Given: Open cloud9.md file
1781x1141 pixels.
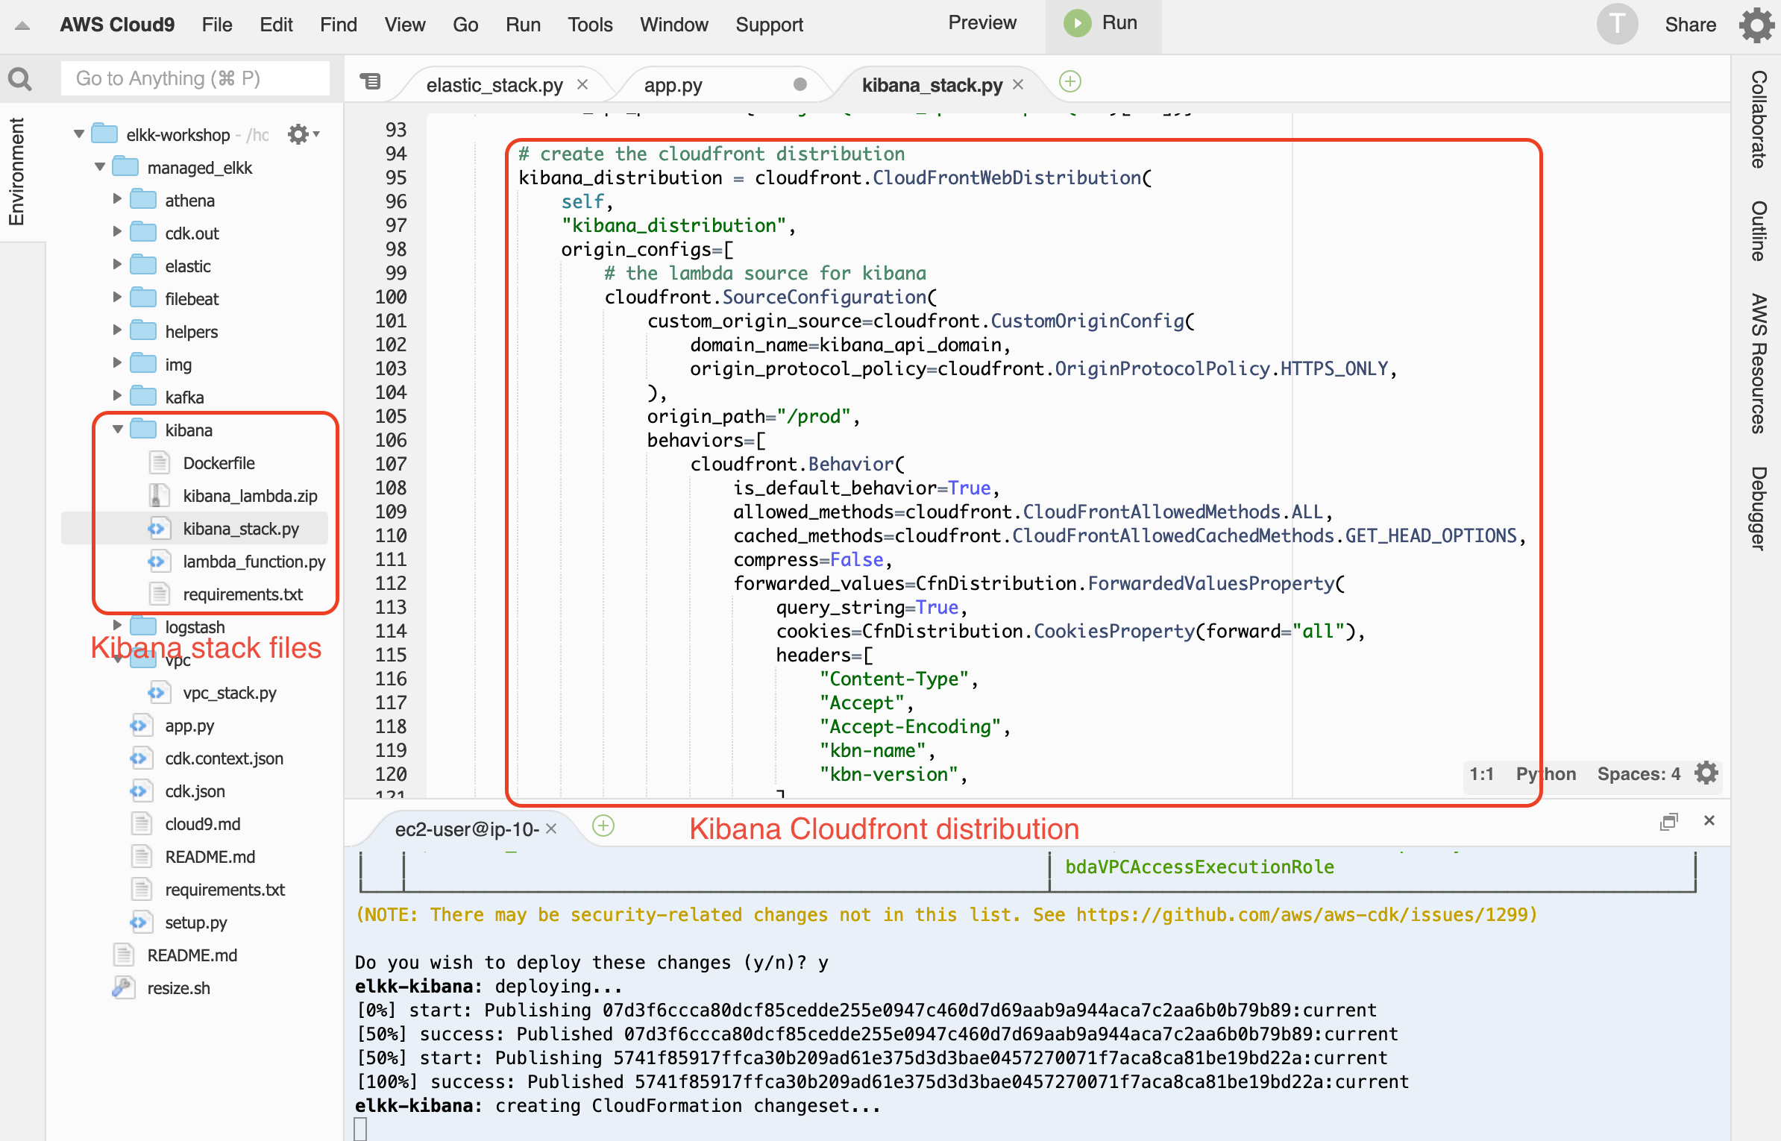Looking at the screenshot, I should [x=202, y=824].
